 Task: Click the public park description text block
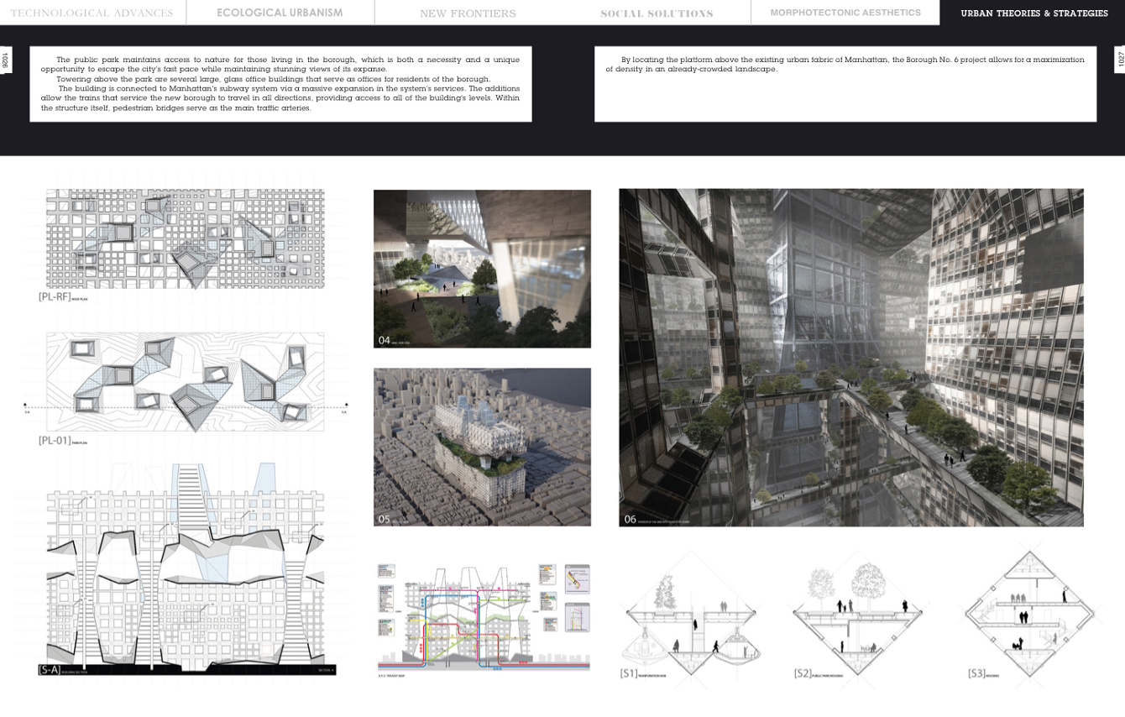pos(280,84)
